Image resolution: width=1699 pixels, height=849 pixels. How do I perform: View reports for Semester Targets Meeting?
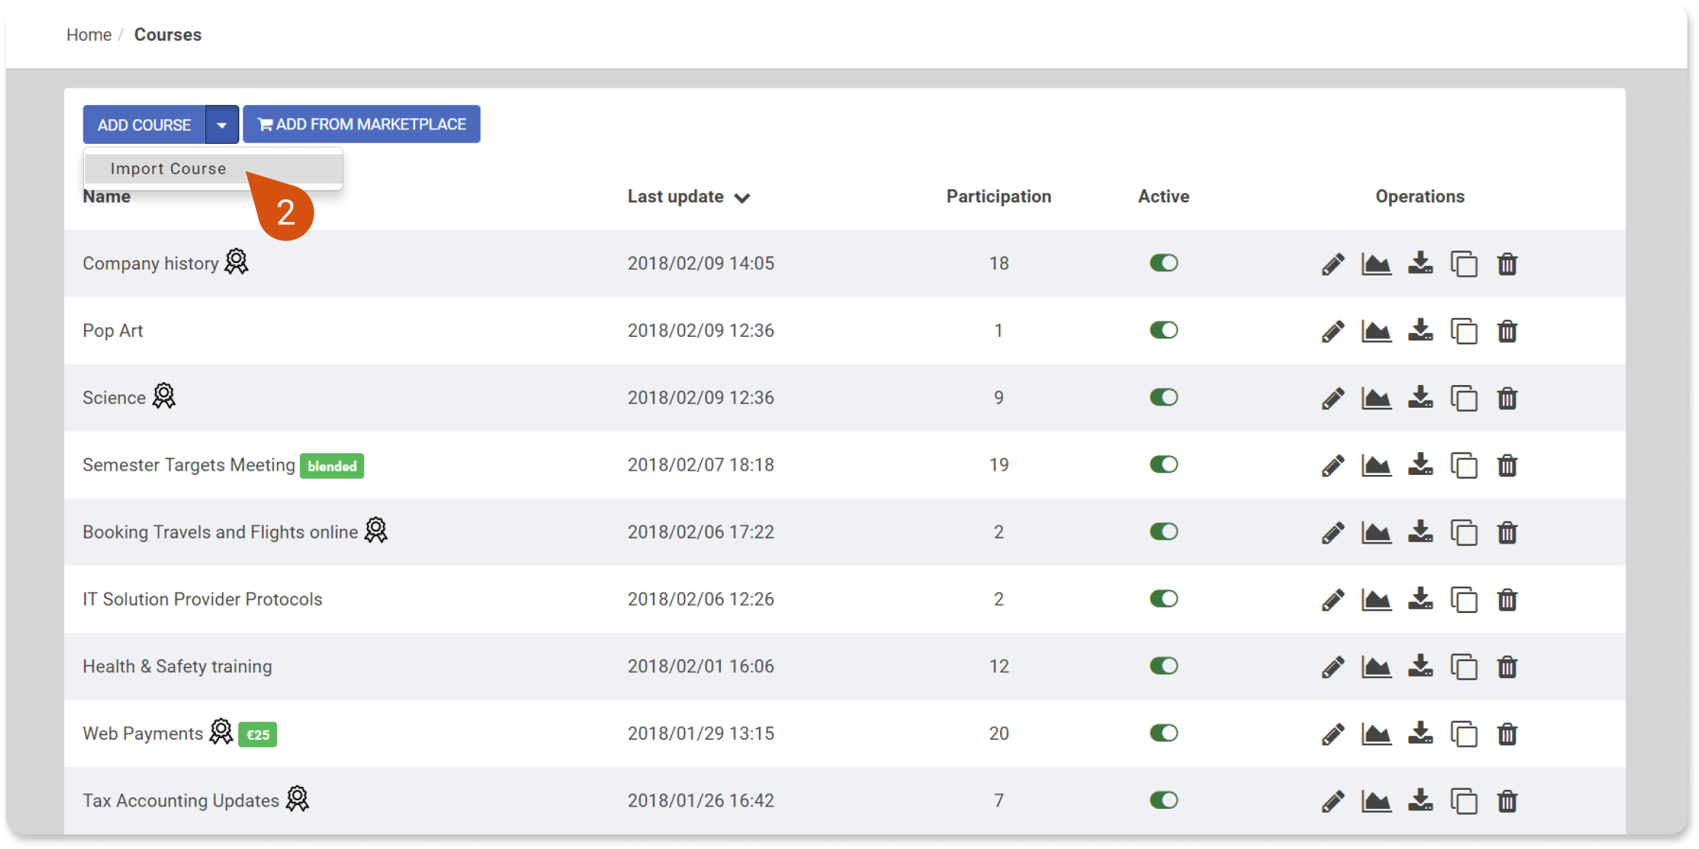[x=1376, y=465]
